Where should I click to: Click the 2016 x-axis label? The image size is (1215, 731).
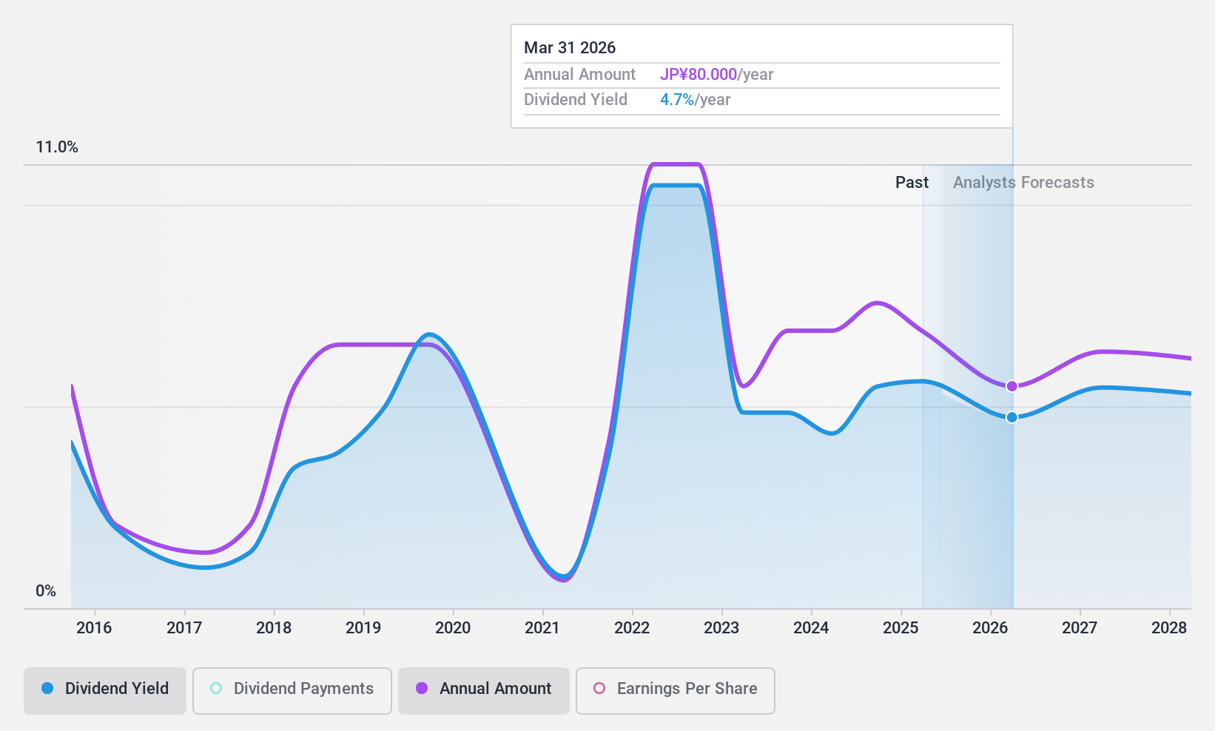(x=94, y=628)
